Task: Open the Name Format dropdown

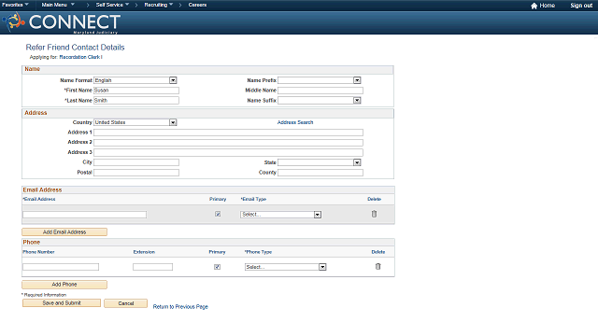Action: tap(135, 80)
